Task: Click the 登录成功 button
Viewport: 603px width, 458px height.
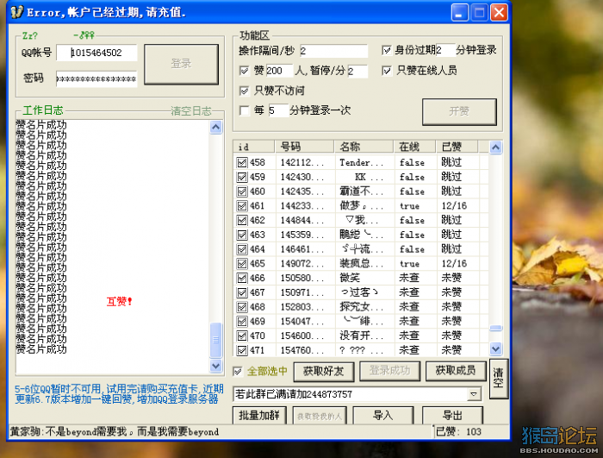Action: click(x=389, y=372)
